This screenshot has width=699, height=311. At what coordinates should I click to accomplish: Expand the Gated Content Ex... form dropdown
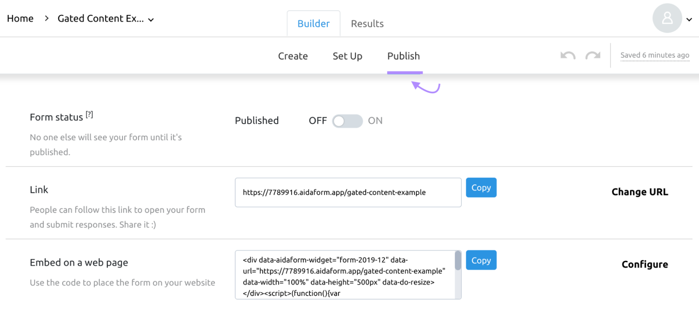tap(151, 20)
